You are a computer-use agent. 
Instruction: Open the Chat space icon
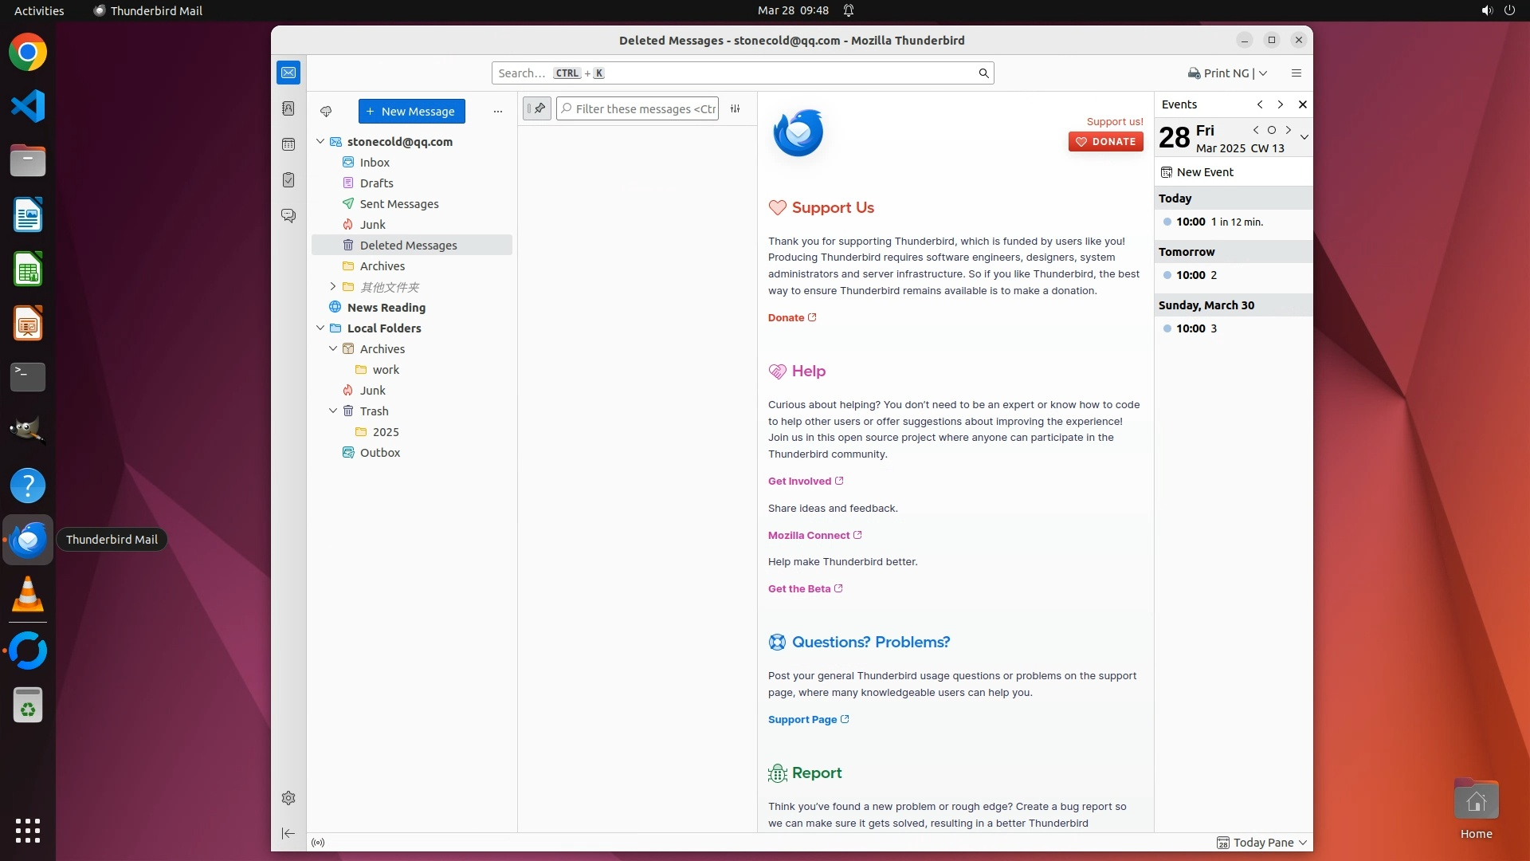coord(288,216)
